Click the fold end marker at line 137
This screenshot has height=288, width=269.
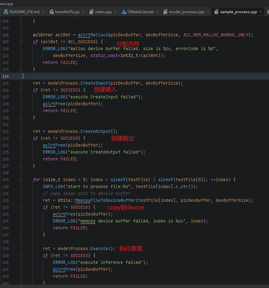coord(21,235)
